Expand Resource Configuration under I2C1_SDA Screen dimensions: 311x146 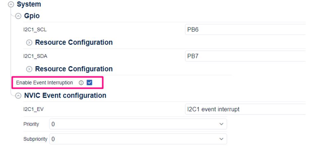click(x=29, y=69)
